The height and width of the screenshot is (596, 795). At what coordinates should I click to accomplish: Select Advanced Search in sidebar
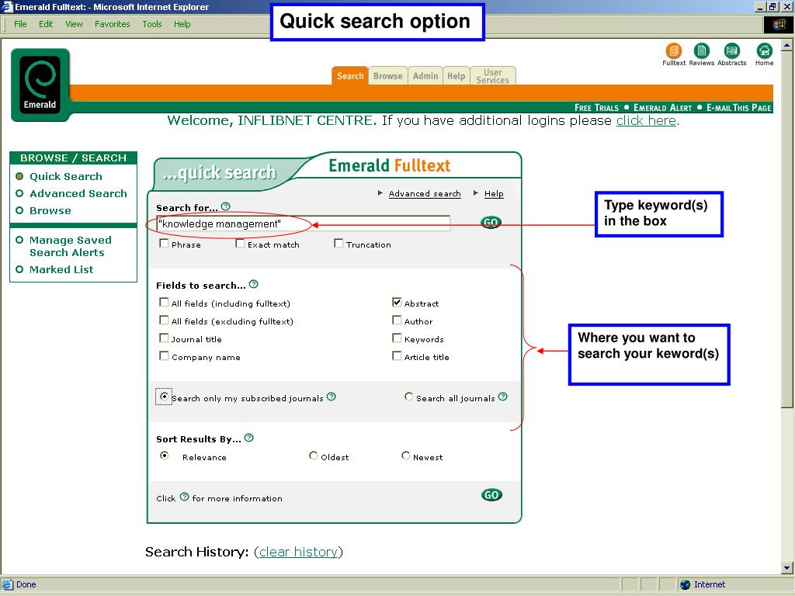[78, 193]
